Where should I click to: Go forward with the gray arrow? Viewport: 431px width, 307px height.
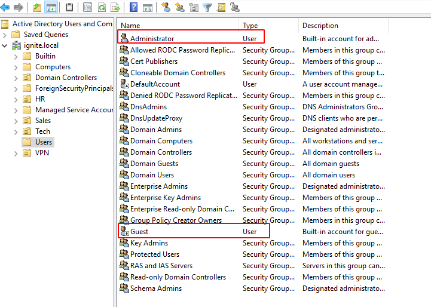[19, 7]
